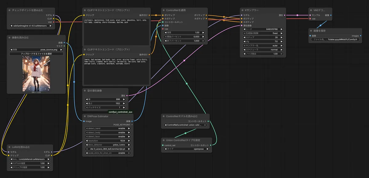
Task: Click the 潜在画像 input port on the Kサンプラー node
Action: [x=242, y=25]
